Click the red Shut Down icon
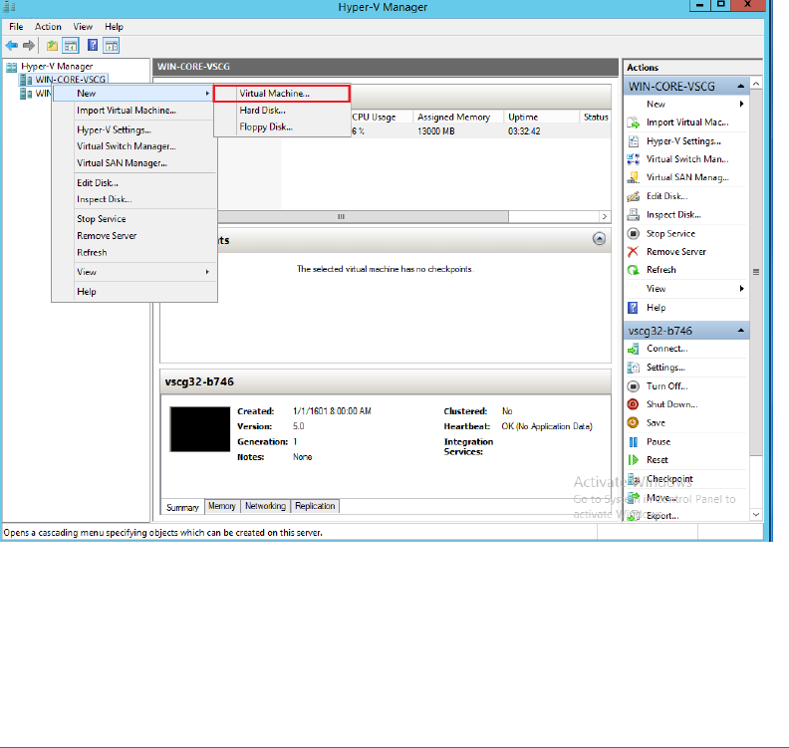This screenshot has width=789, height=748. 633,404
